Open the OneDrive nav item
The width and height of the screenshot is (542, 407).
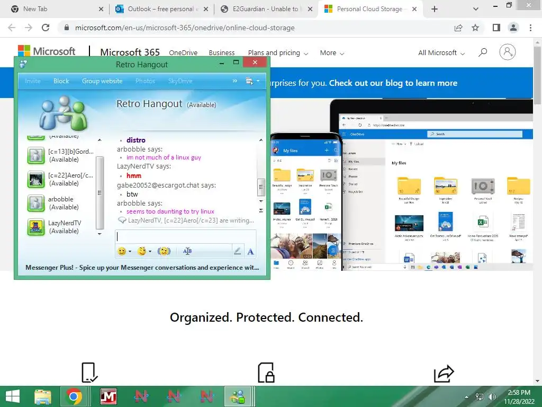[x=183, y=53]
